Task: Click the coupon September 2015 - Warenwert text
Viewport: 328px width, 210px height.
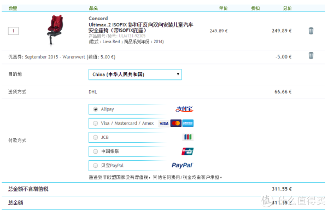Action: (62, 57)
